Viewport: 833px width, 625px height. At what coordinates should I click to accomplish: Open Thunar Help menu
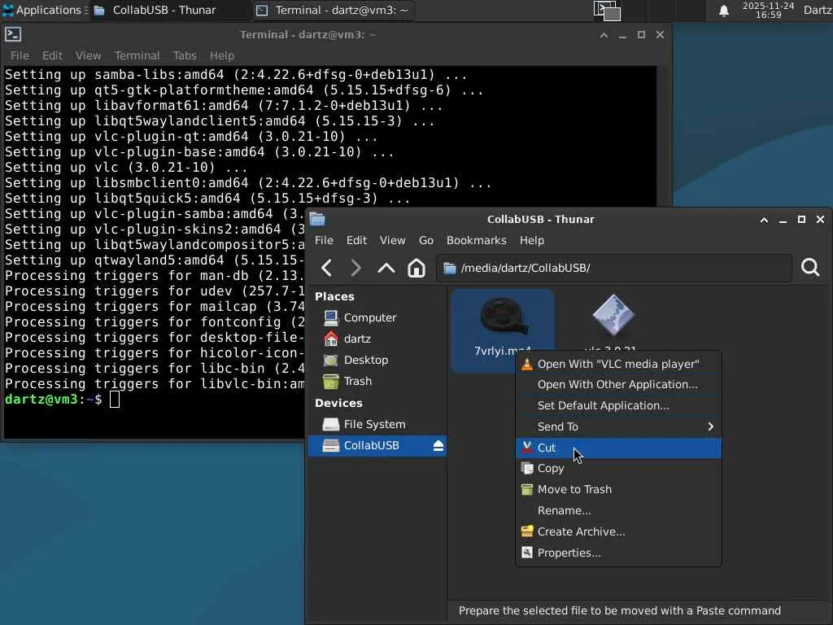coord(532,241)
